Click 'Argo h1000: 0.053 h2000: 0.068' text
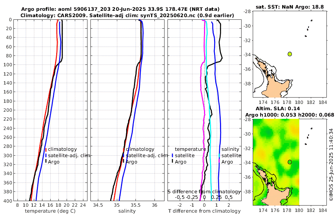This screenshot has width=335, height=216. coord(290,115)
